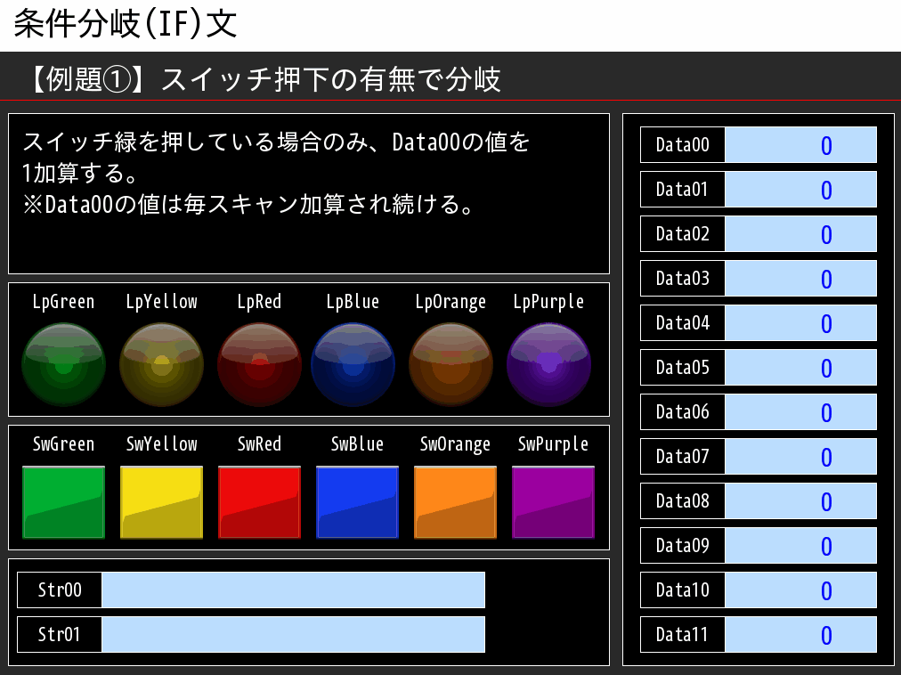
Task: Toggle the SwOrange switch
Action: coord(455,501)
